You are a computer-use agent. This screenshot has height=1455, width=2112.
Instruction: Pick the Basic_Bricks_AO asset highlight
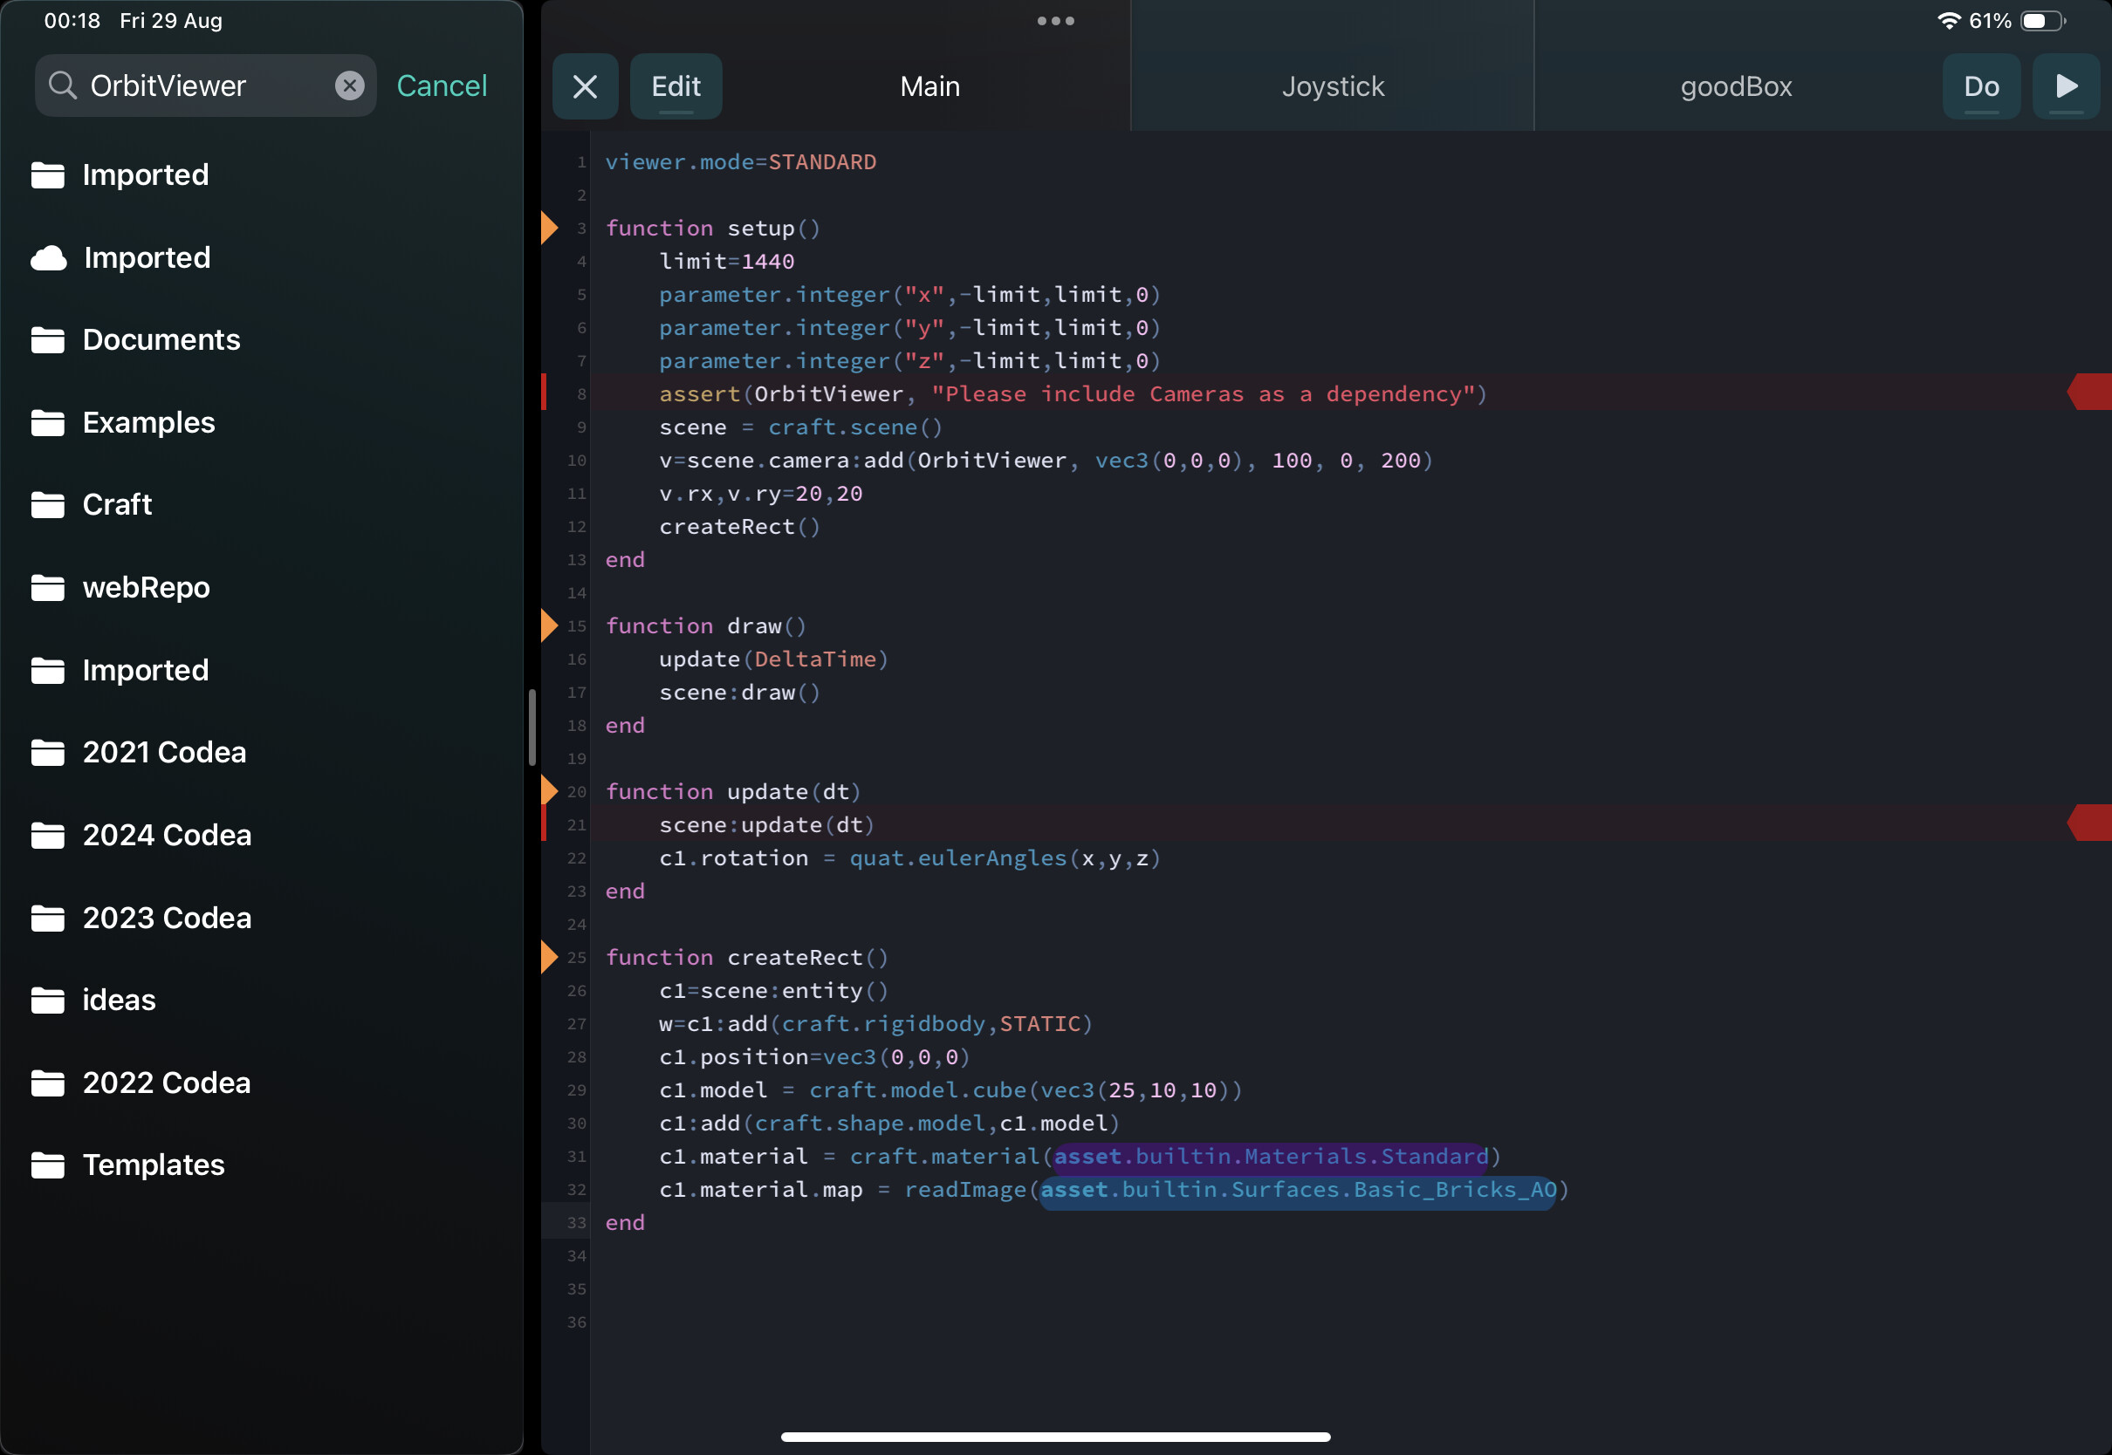point(1298,1191)
